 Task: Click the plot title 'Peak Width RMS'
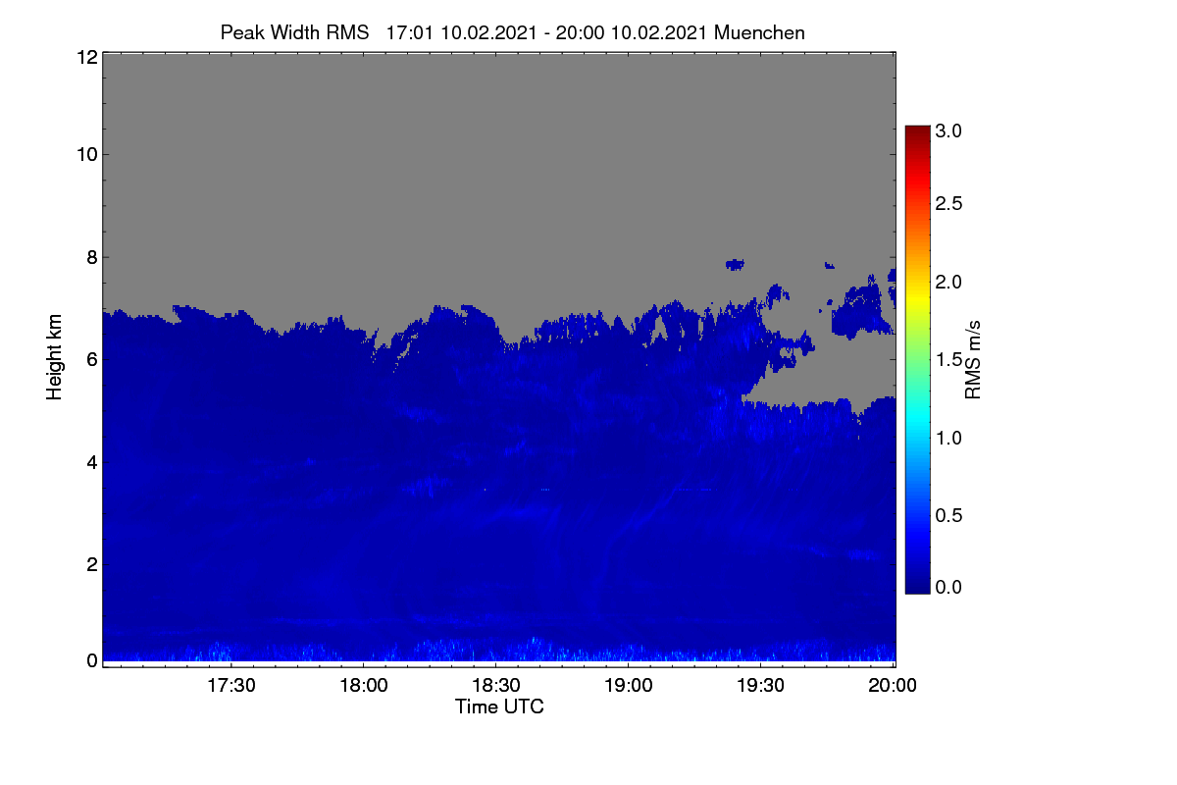[x=294, y=32]
